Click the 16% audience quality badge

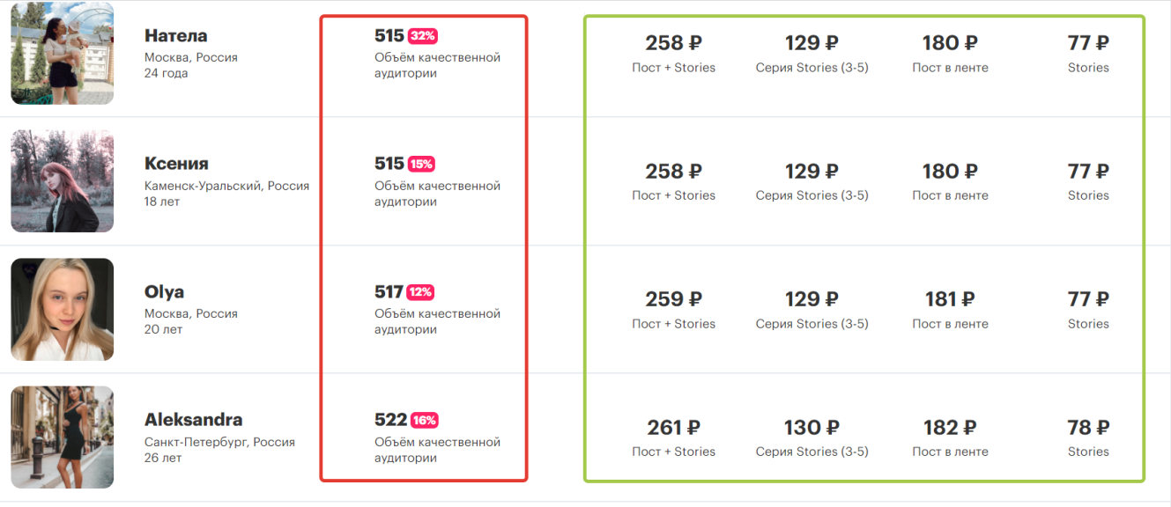tap(424, 420)
